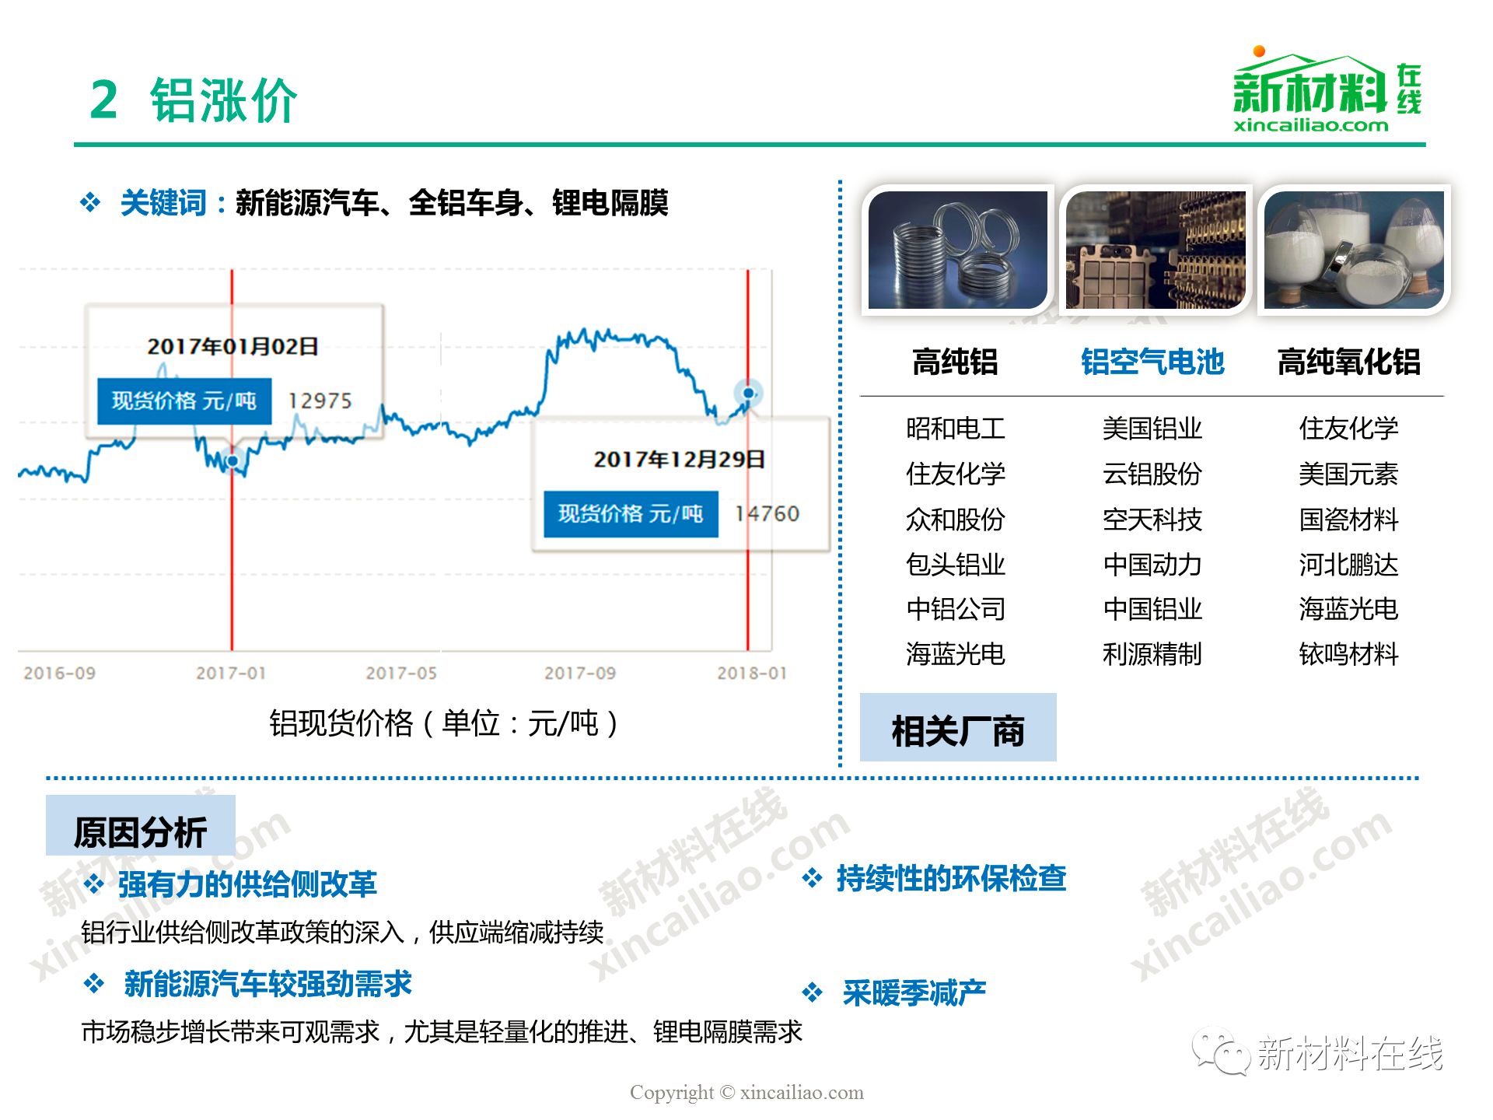Click the 持续性的环保检查 heading
This screenshot has height=1120, width=1493.
(x=952, y=878)
